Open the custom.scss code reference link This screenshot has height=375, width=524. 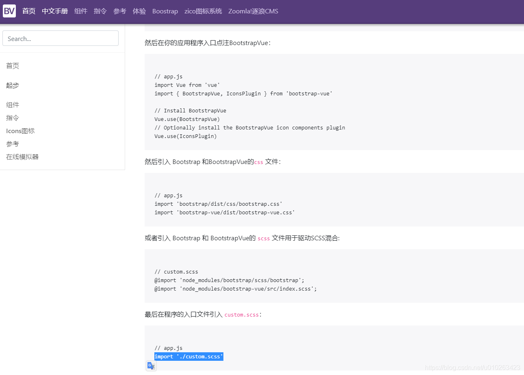coord(242,315)
